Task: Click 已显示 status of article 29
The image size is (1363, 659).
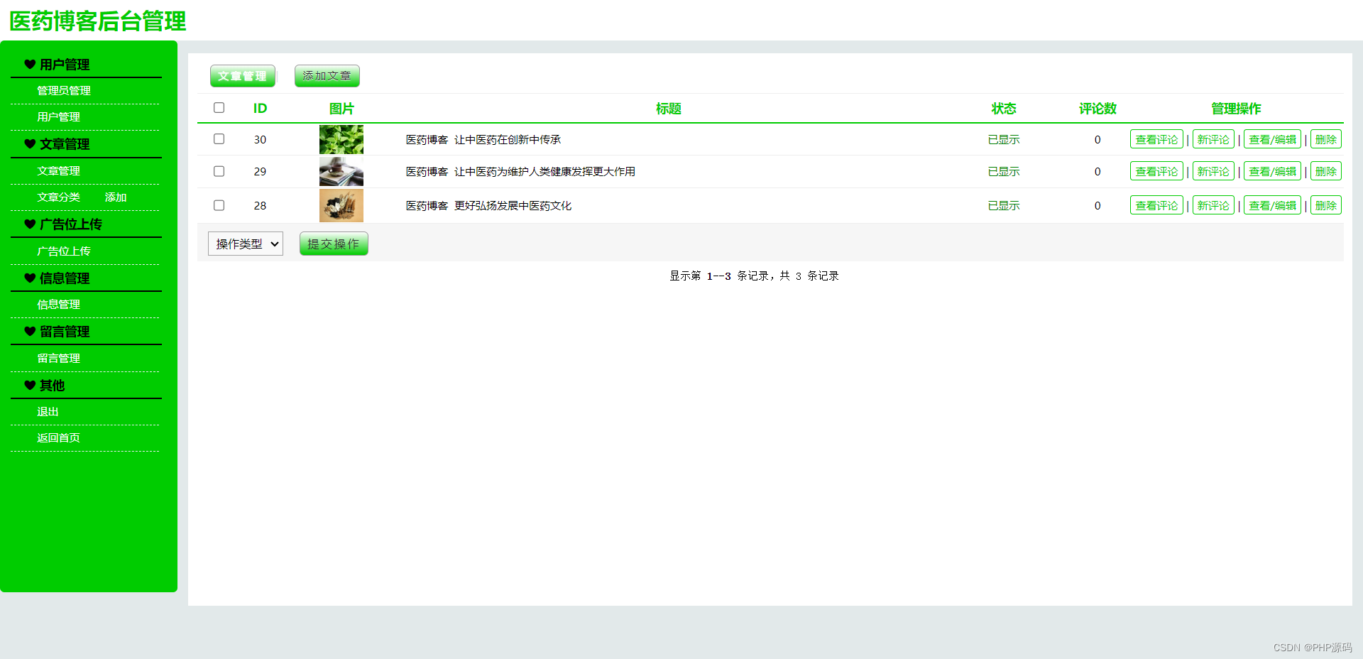Action: (1004, 172)
